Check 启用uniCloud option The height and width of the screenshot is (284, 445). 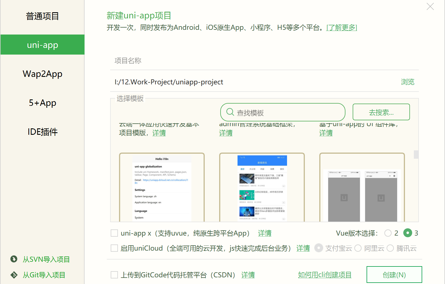click(114, 248)
